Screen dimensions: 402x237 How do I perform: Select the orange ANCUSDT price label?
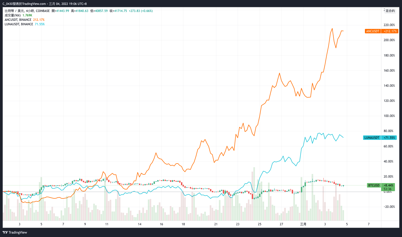point(373,31)
